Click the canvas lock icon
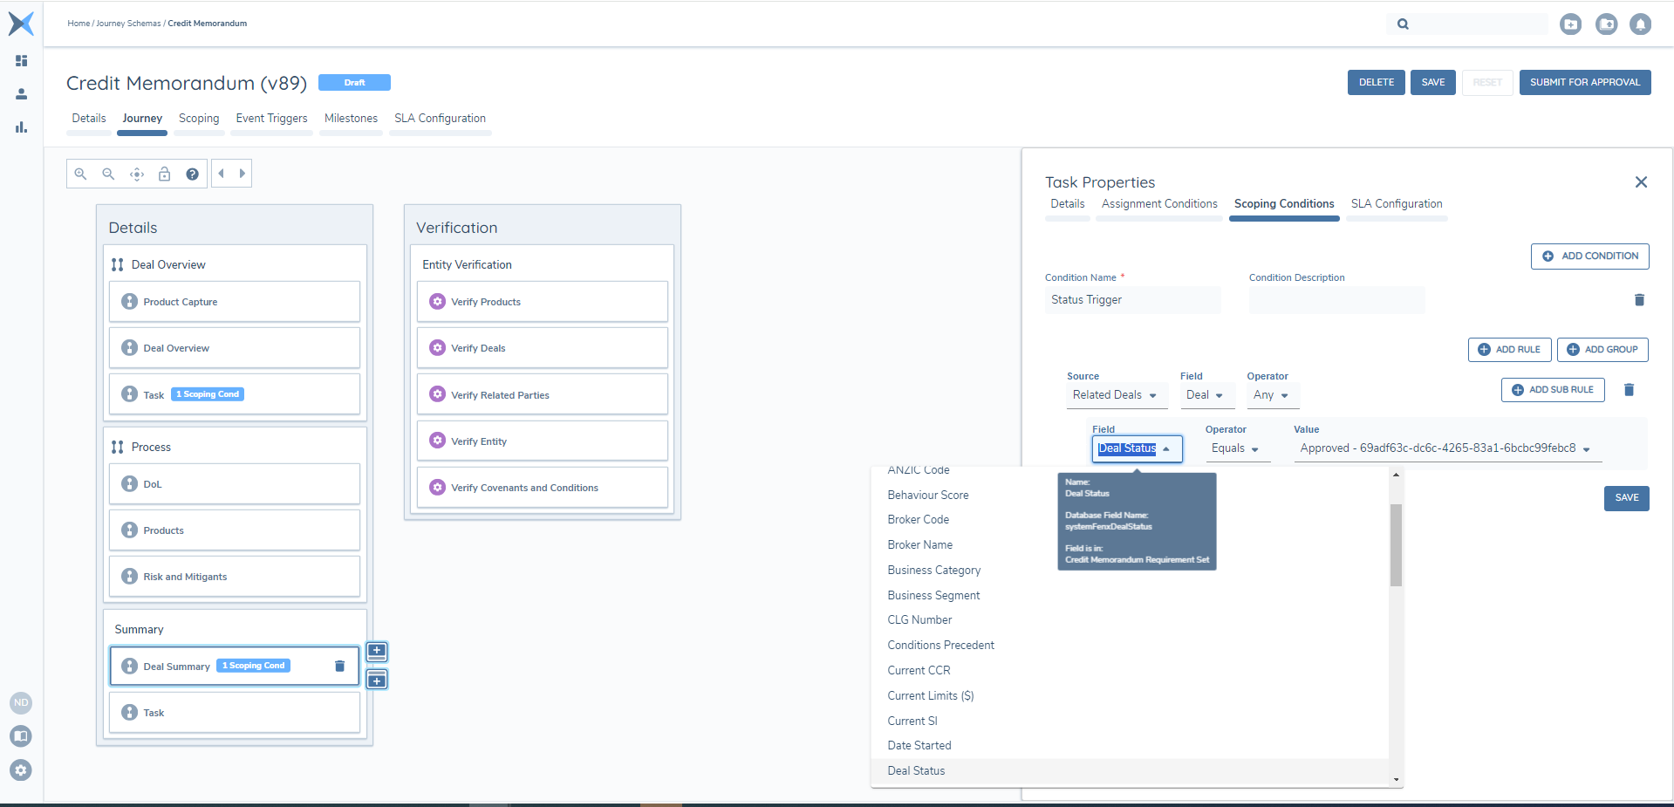The image size is (1674, 807). tap(164, 174)
